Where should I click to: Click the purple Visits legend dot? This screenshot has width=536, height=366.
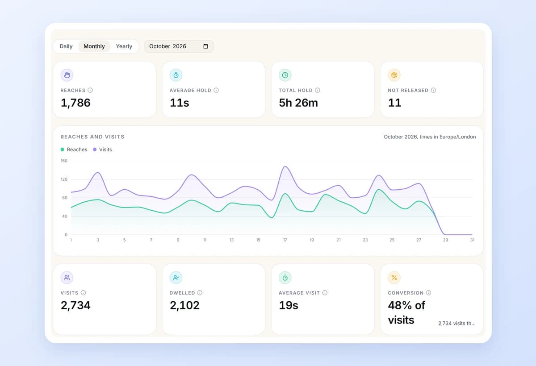(95, 150)
